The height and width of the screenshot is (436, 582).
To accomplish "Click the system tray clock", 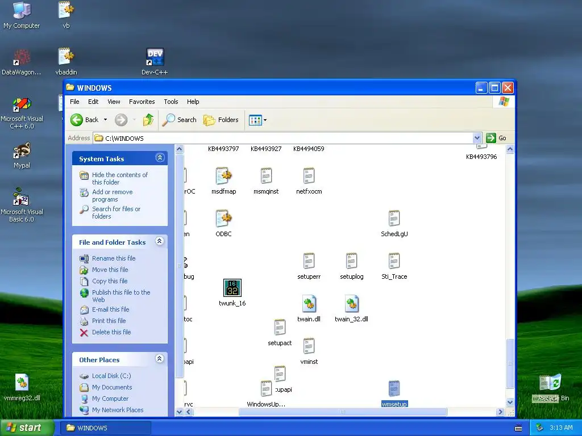I will click(x=561, y=428).
